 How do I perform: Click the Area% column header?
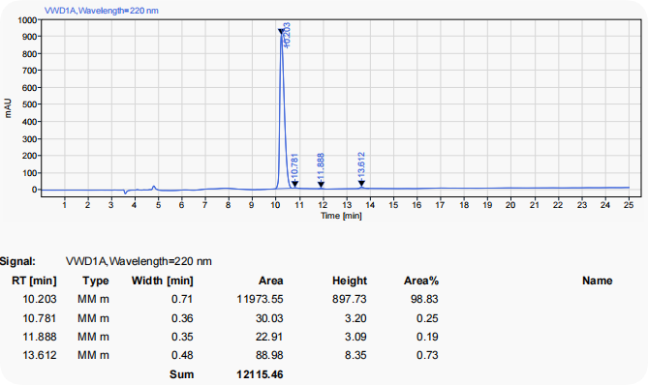tap(421, 281)
